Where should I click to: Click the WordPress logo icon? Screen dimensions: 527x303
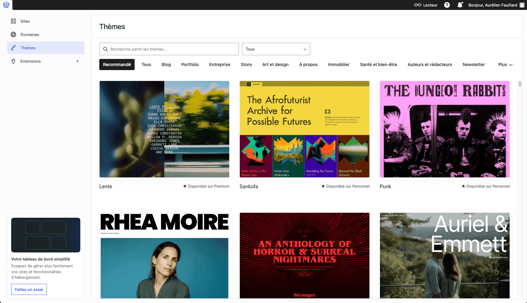tap(6, 5)
